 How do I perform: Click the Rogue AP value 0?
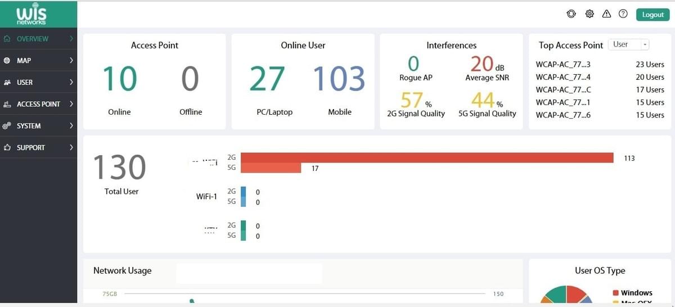(x=413, y=64)
